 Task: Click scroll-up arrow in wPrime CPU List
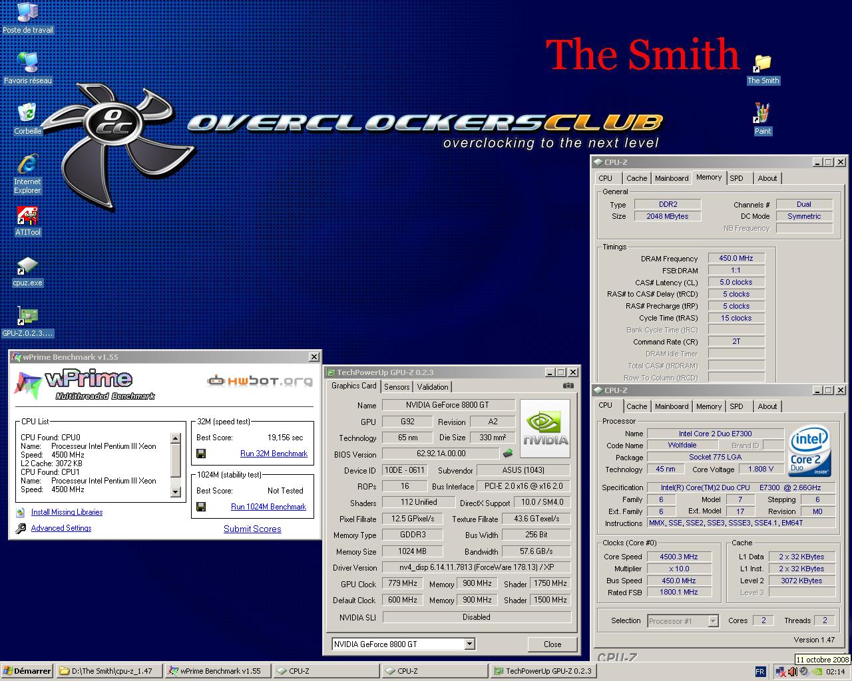pyautogui.click(x=176, y=438)
